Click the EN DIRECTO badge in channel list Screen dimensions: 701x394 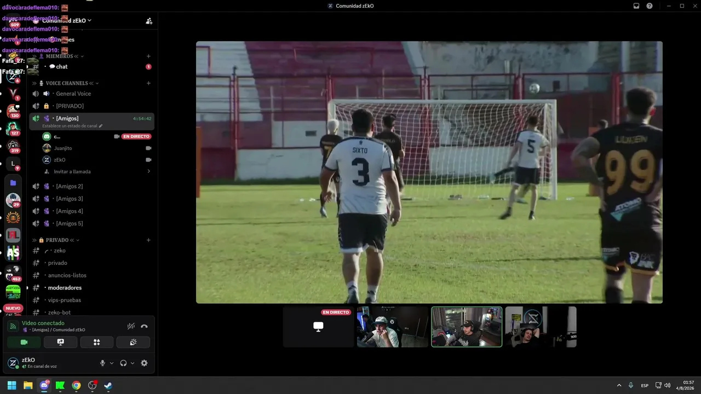[136, 136]
